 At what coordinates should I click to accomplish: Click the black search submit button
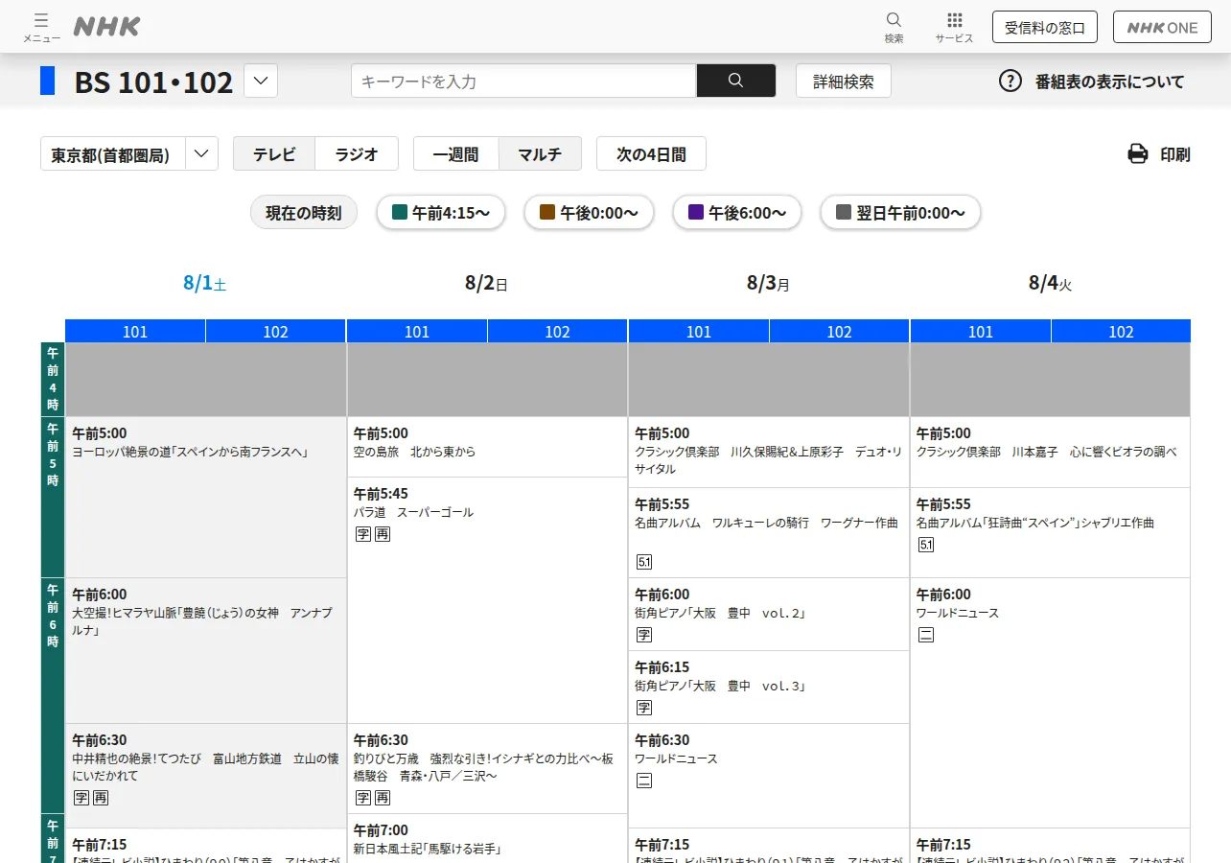coord(735,81)
